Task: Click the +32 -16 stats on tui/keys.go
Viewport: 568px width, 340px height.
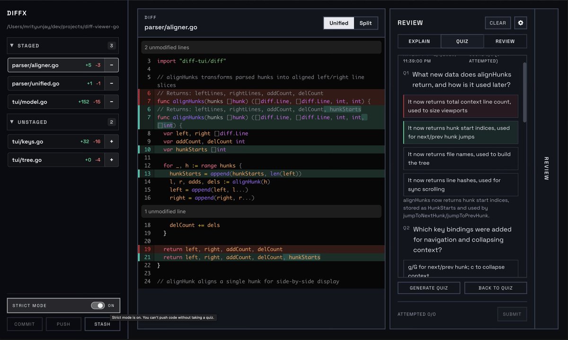Action: pyautogui.click(x=90, y=141)
